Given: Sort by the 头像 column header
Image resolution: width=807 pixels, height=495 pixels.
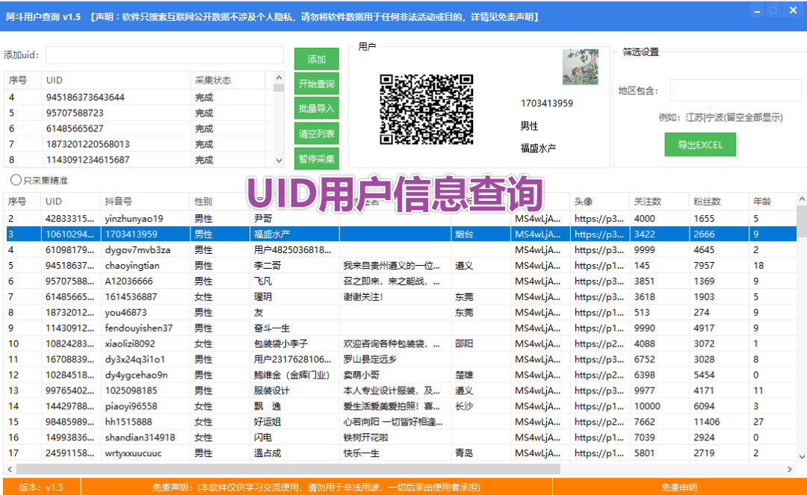Looking at the screenshot, I should (599, 202).
